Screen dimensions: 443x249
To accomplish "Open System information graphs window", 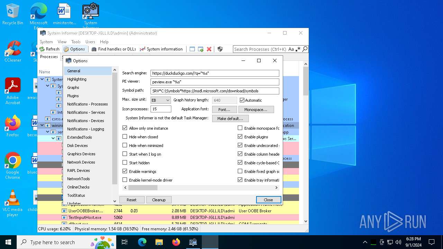I will point(161,49).
